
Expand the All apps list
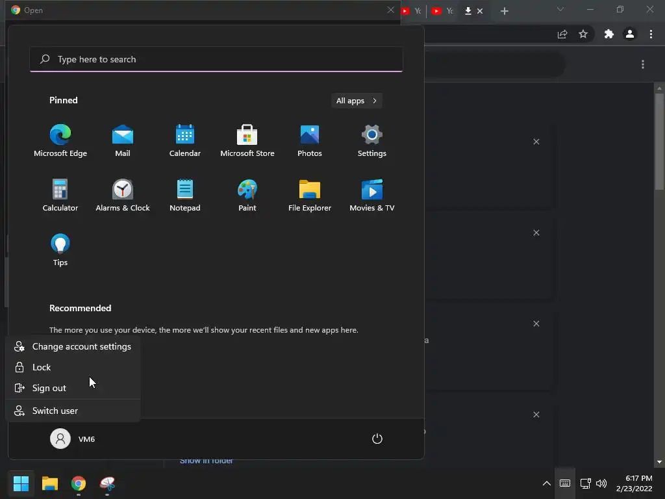tap(357, 101)
